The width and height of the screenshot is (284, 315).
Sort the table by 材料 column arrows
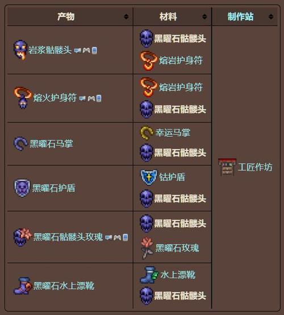204,16
